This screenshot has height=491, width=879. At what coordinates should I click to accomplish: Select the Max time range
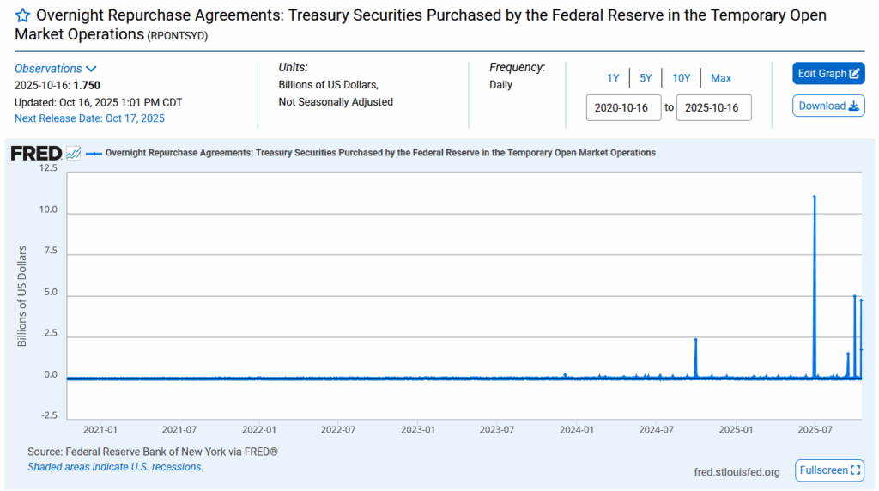point(721,78)
